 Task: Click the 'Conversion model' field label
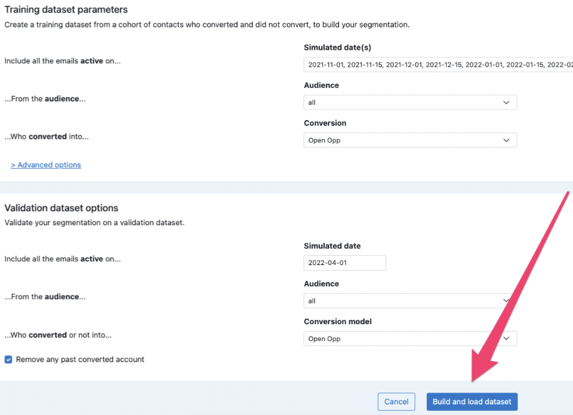click(x=337, y=322)
